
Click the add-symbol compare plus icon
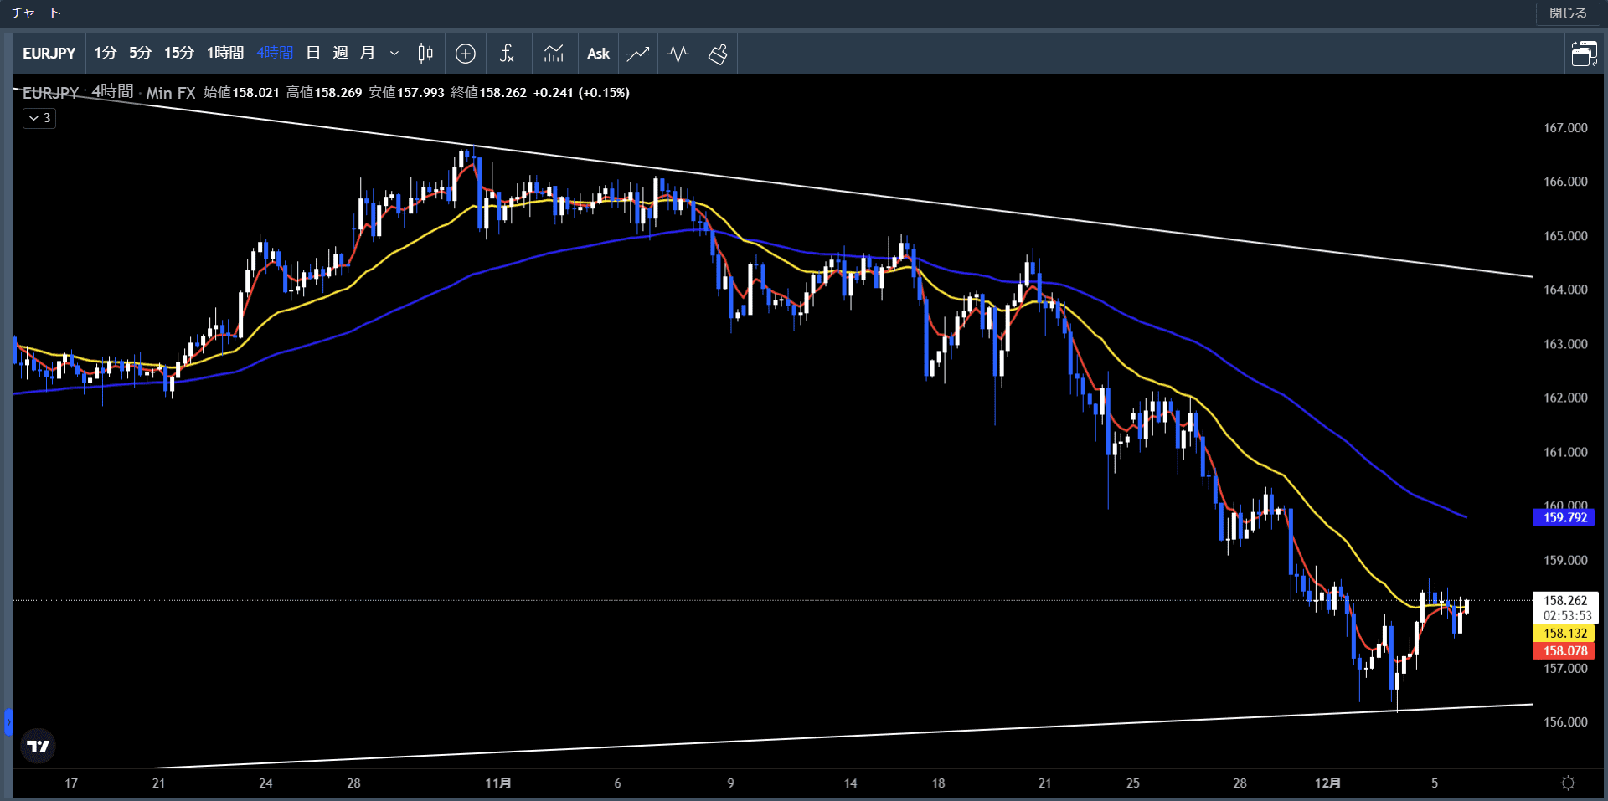466,54
